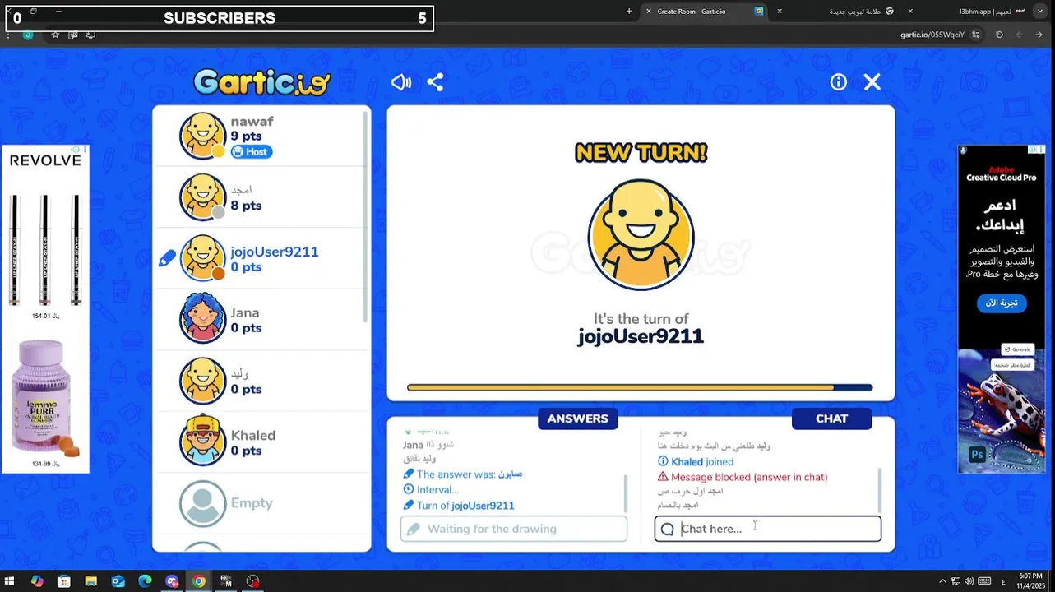Screen dimensions: 1055x592
Task: Close the Create Room - Gartic.io tab
Action: pyautogui.click(x=649, y=12)
